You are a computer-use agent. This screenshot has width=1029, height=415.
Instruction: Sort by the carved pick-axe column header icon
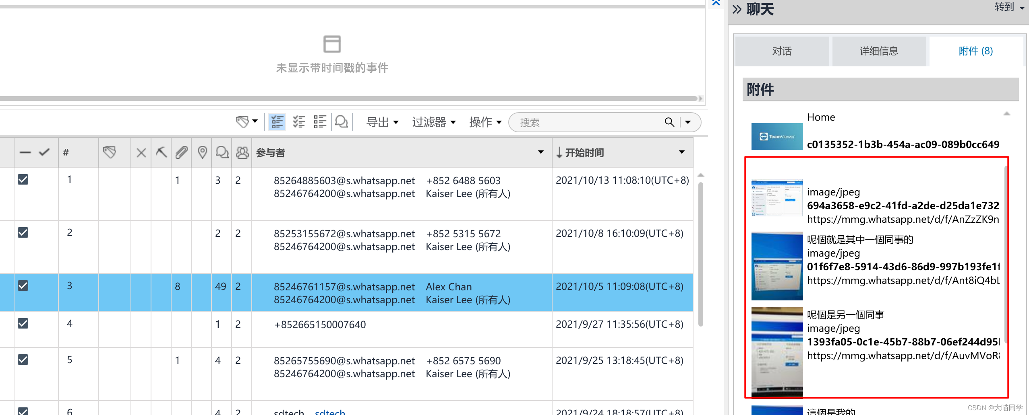tap(161, 152)
